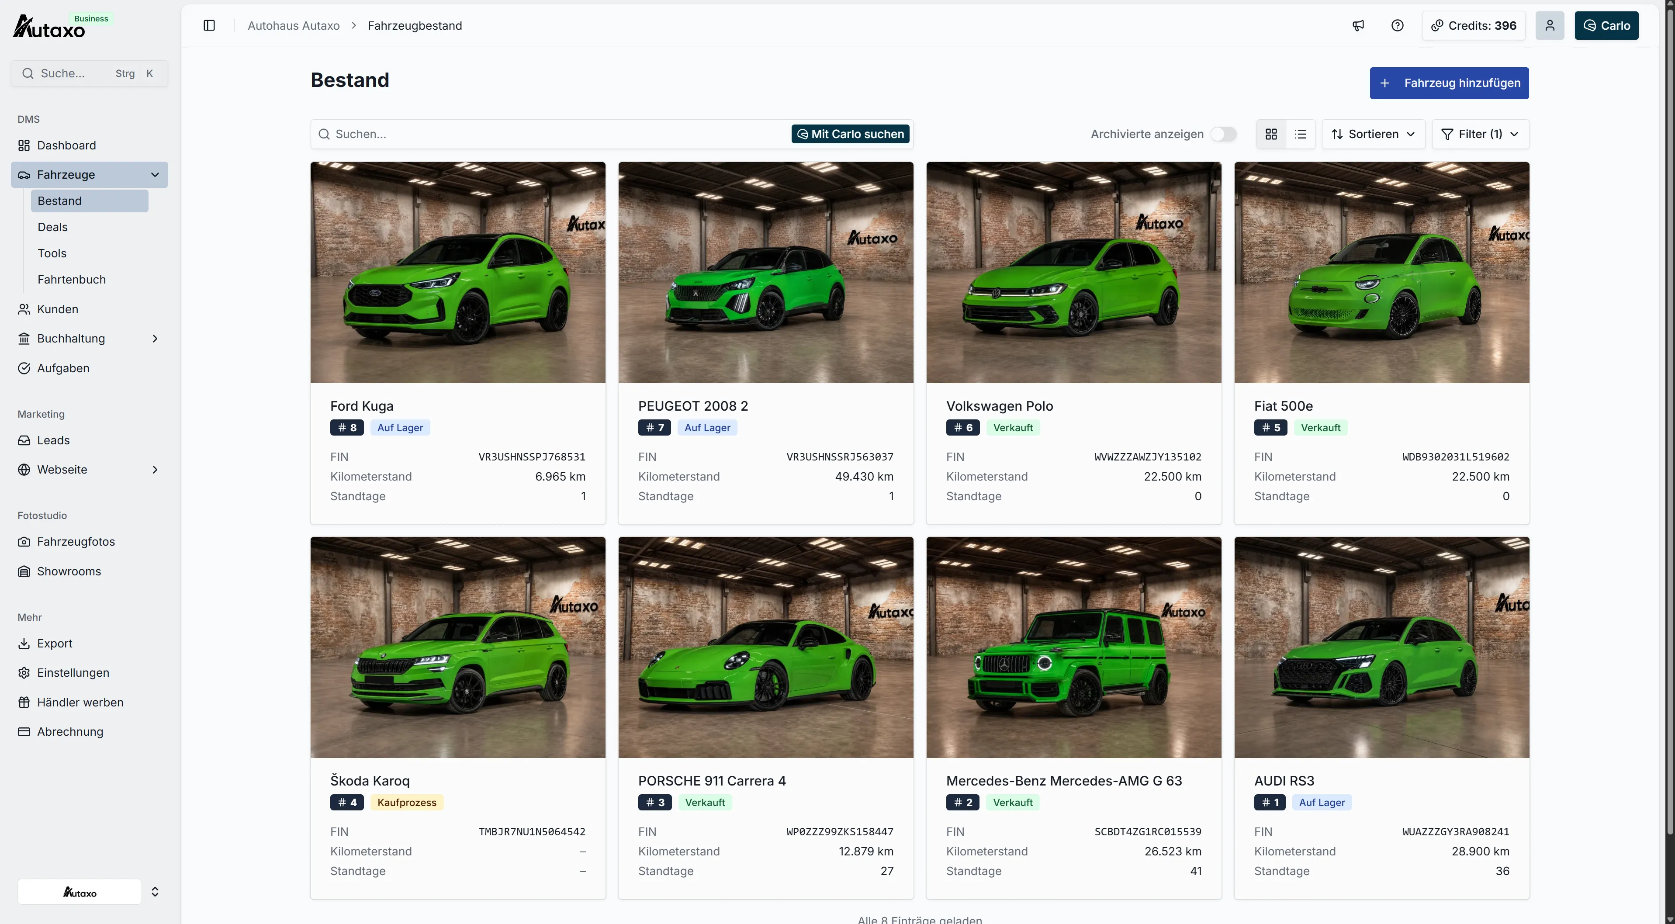The height and width of the screenshot is (924, 1675).
Task: Click the # 8 vehicle number badge
Action: [x=347, y=428]
